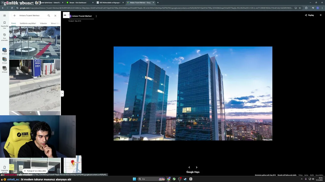
Task: Close the photo viewer
Action: (x=320, y=15)
